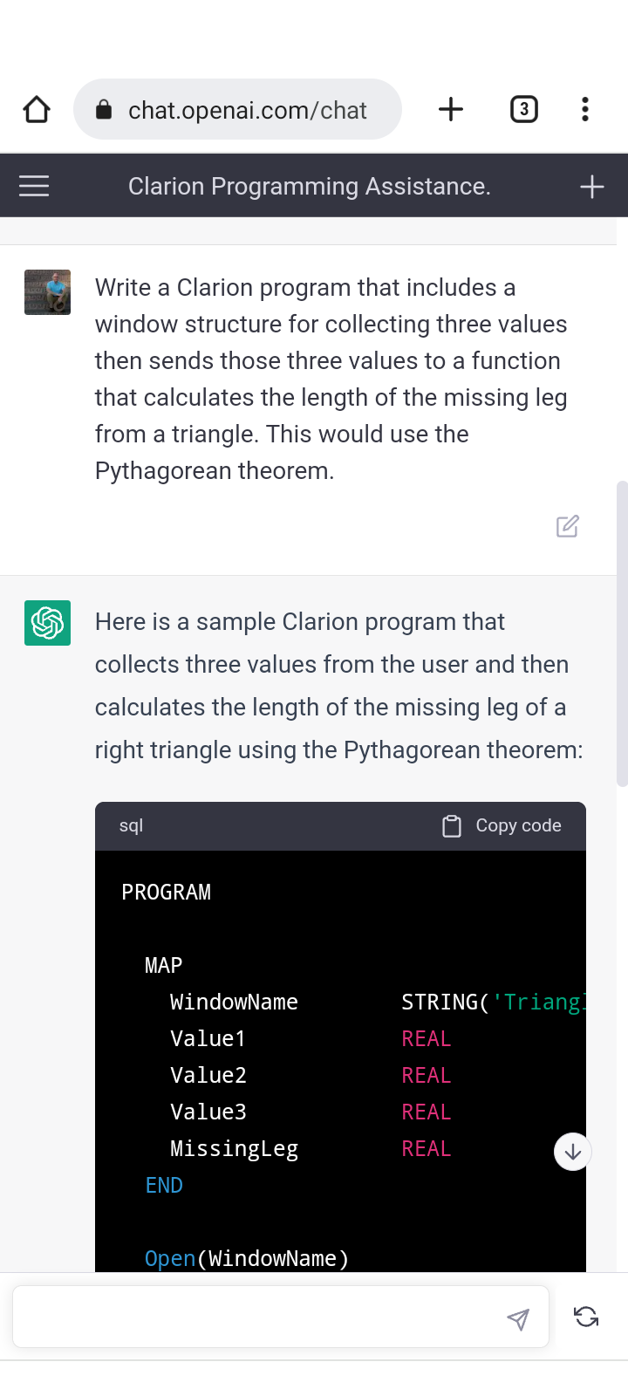The height and width of the screenshot is (1396, 628).
Task: Click the page scrollbar on right edge
Action: pos(621,633)
